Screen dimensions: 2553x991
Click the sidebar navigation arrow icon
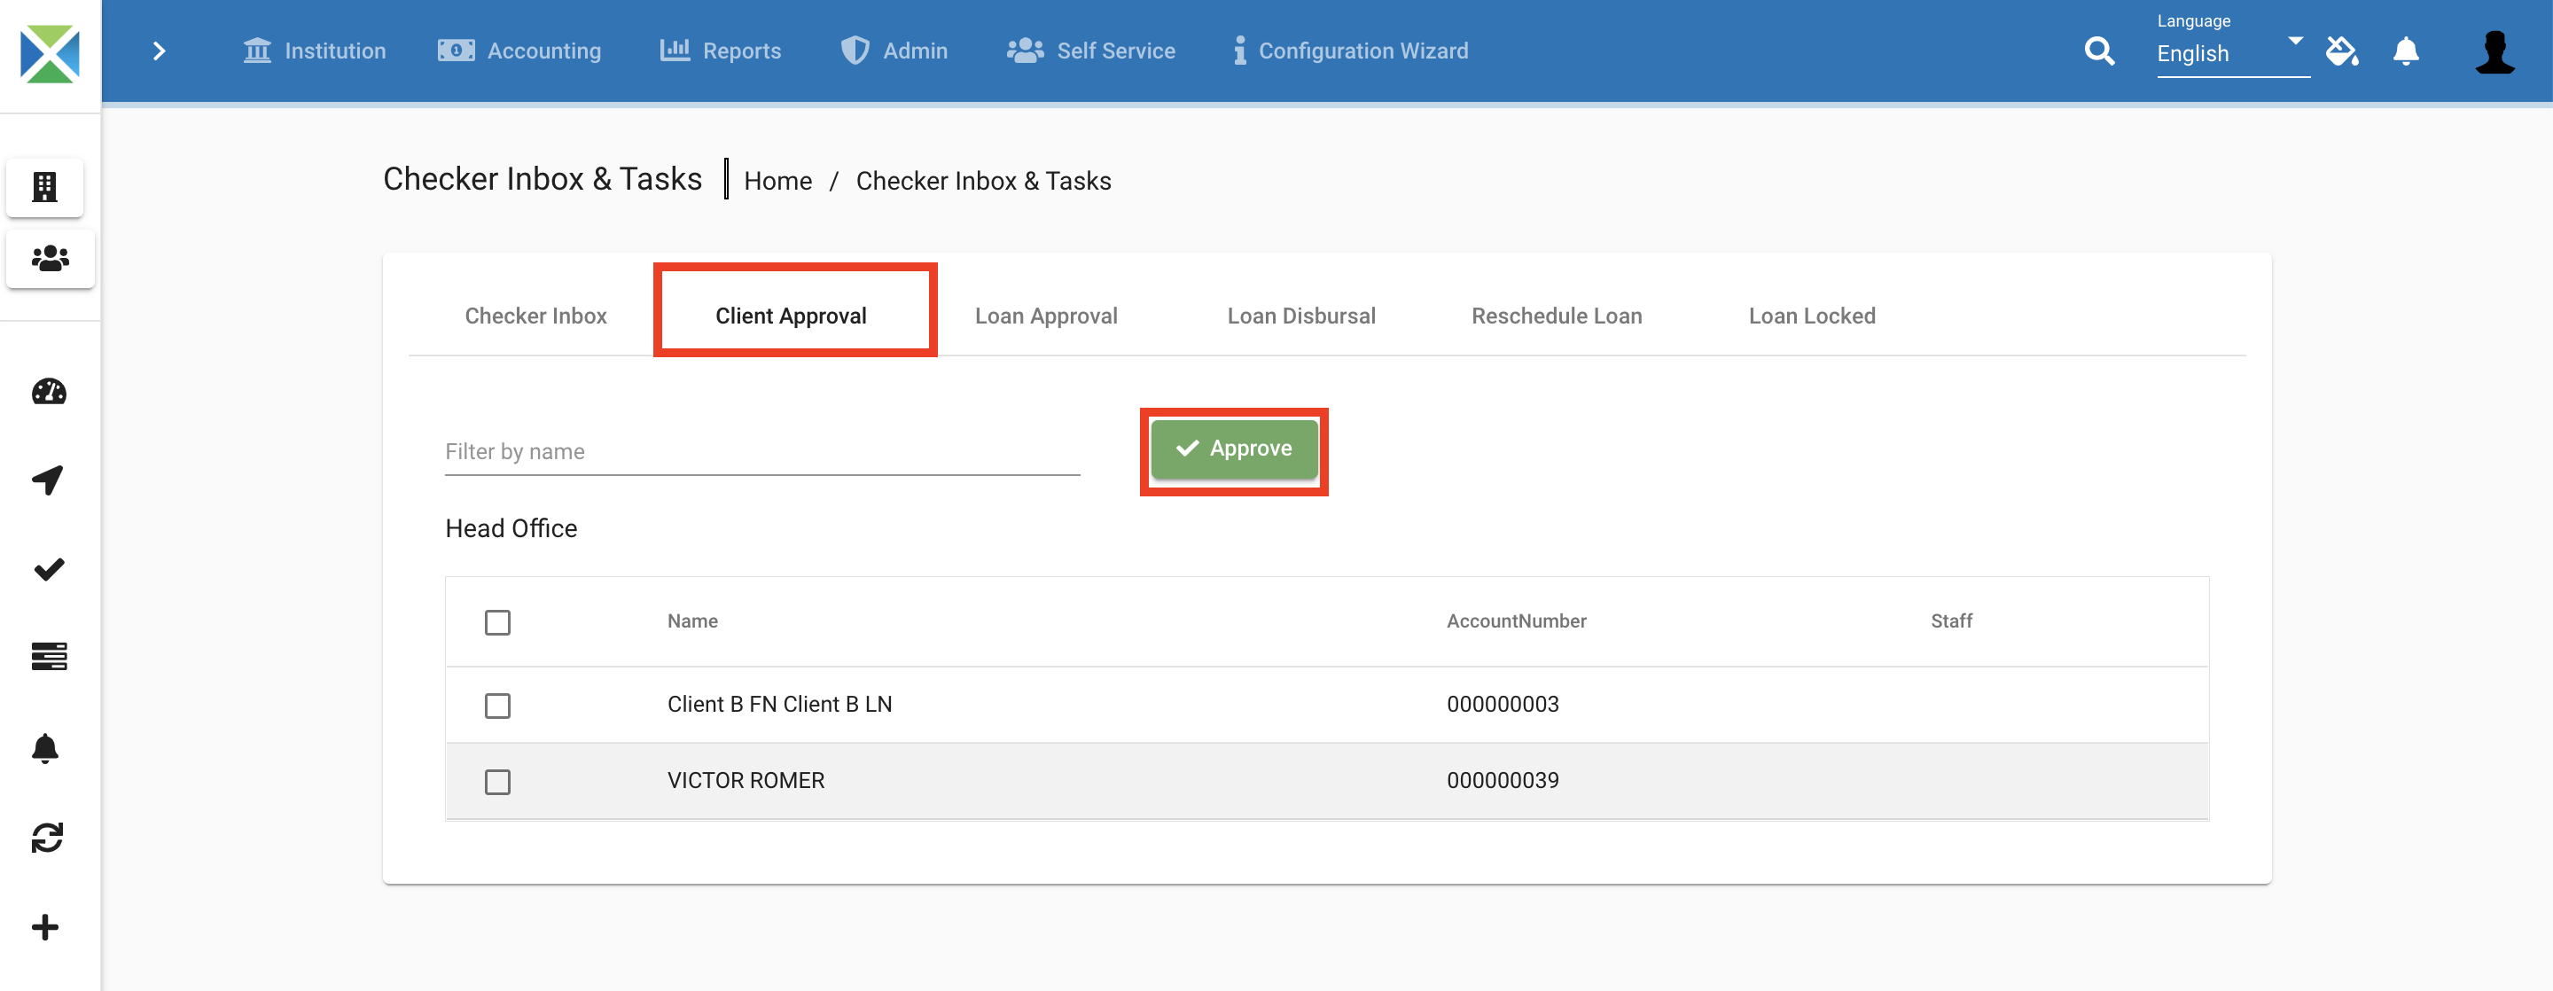point(49,480)
